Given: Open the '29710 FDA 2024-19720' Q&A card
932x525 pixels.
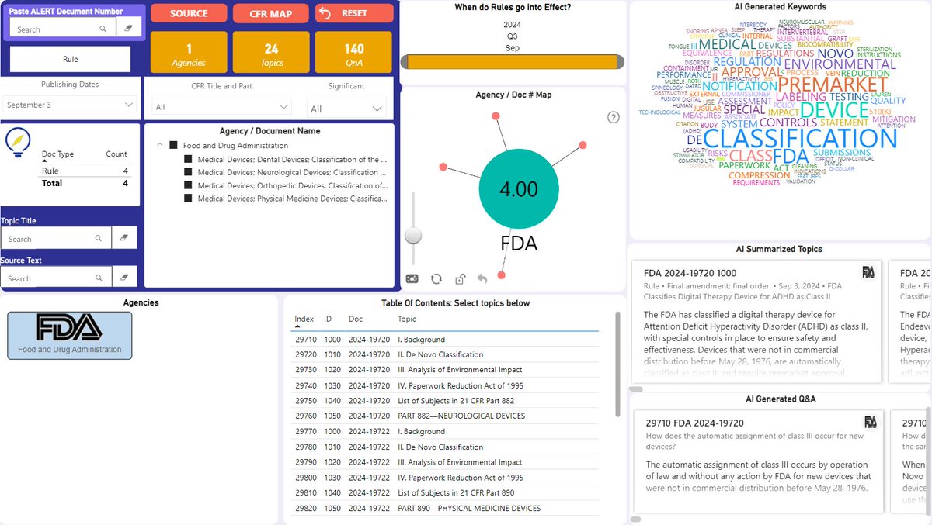Looking at the screenshot, I should [760, 461].
